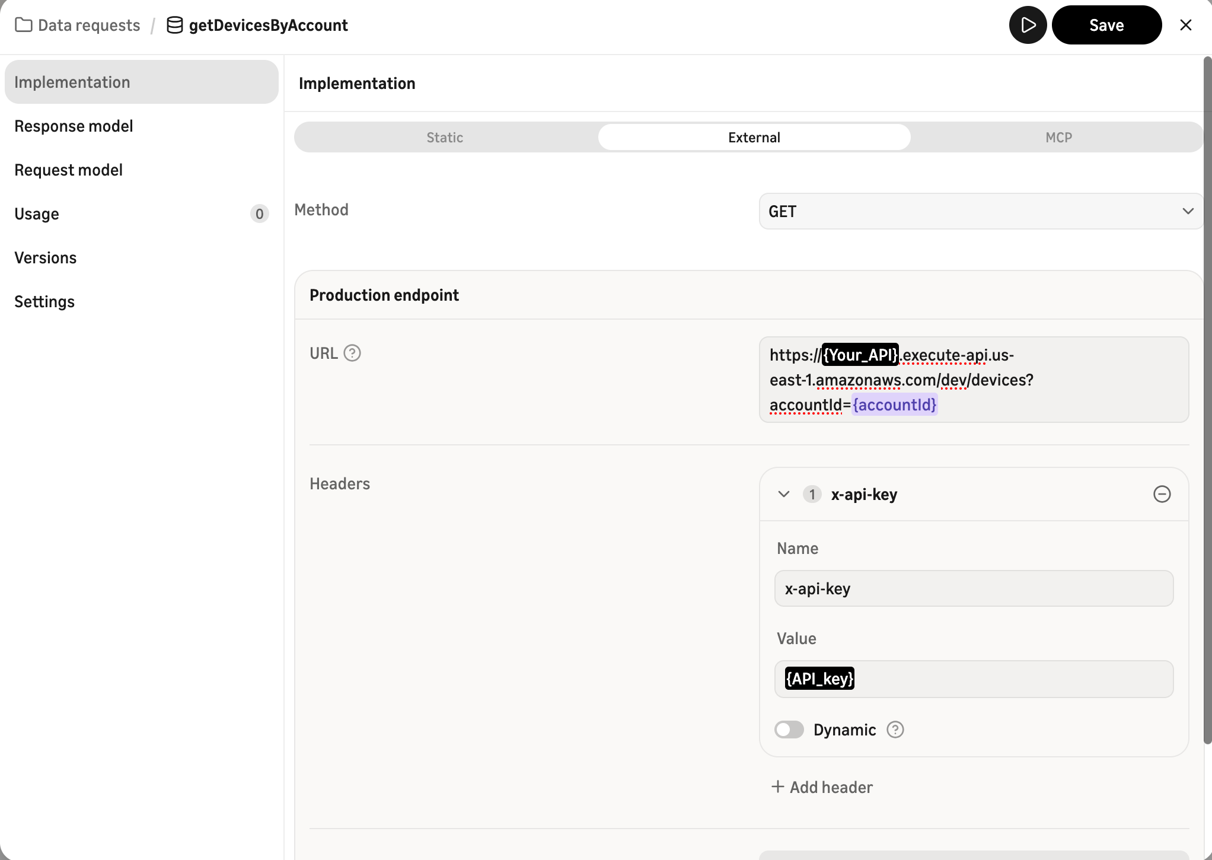
Task: Click the Production endpoint heading
Action: (384, 295)
